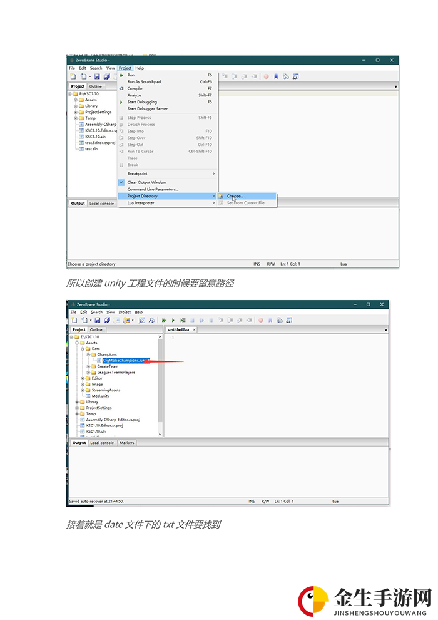Expand ProjectSettings folder in upper project tree
Viewport: 438px width, 620px height.
pyautogui.click(x=76, y=112)
